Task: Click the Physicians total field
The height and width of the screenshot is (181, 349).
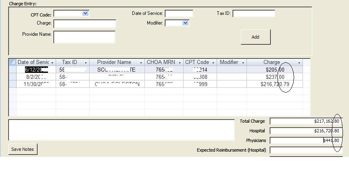Action: 306,140
